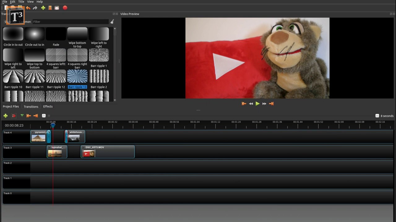Switch to the Project Files tab

tap(11, 106)
